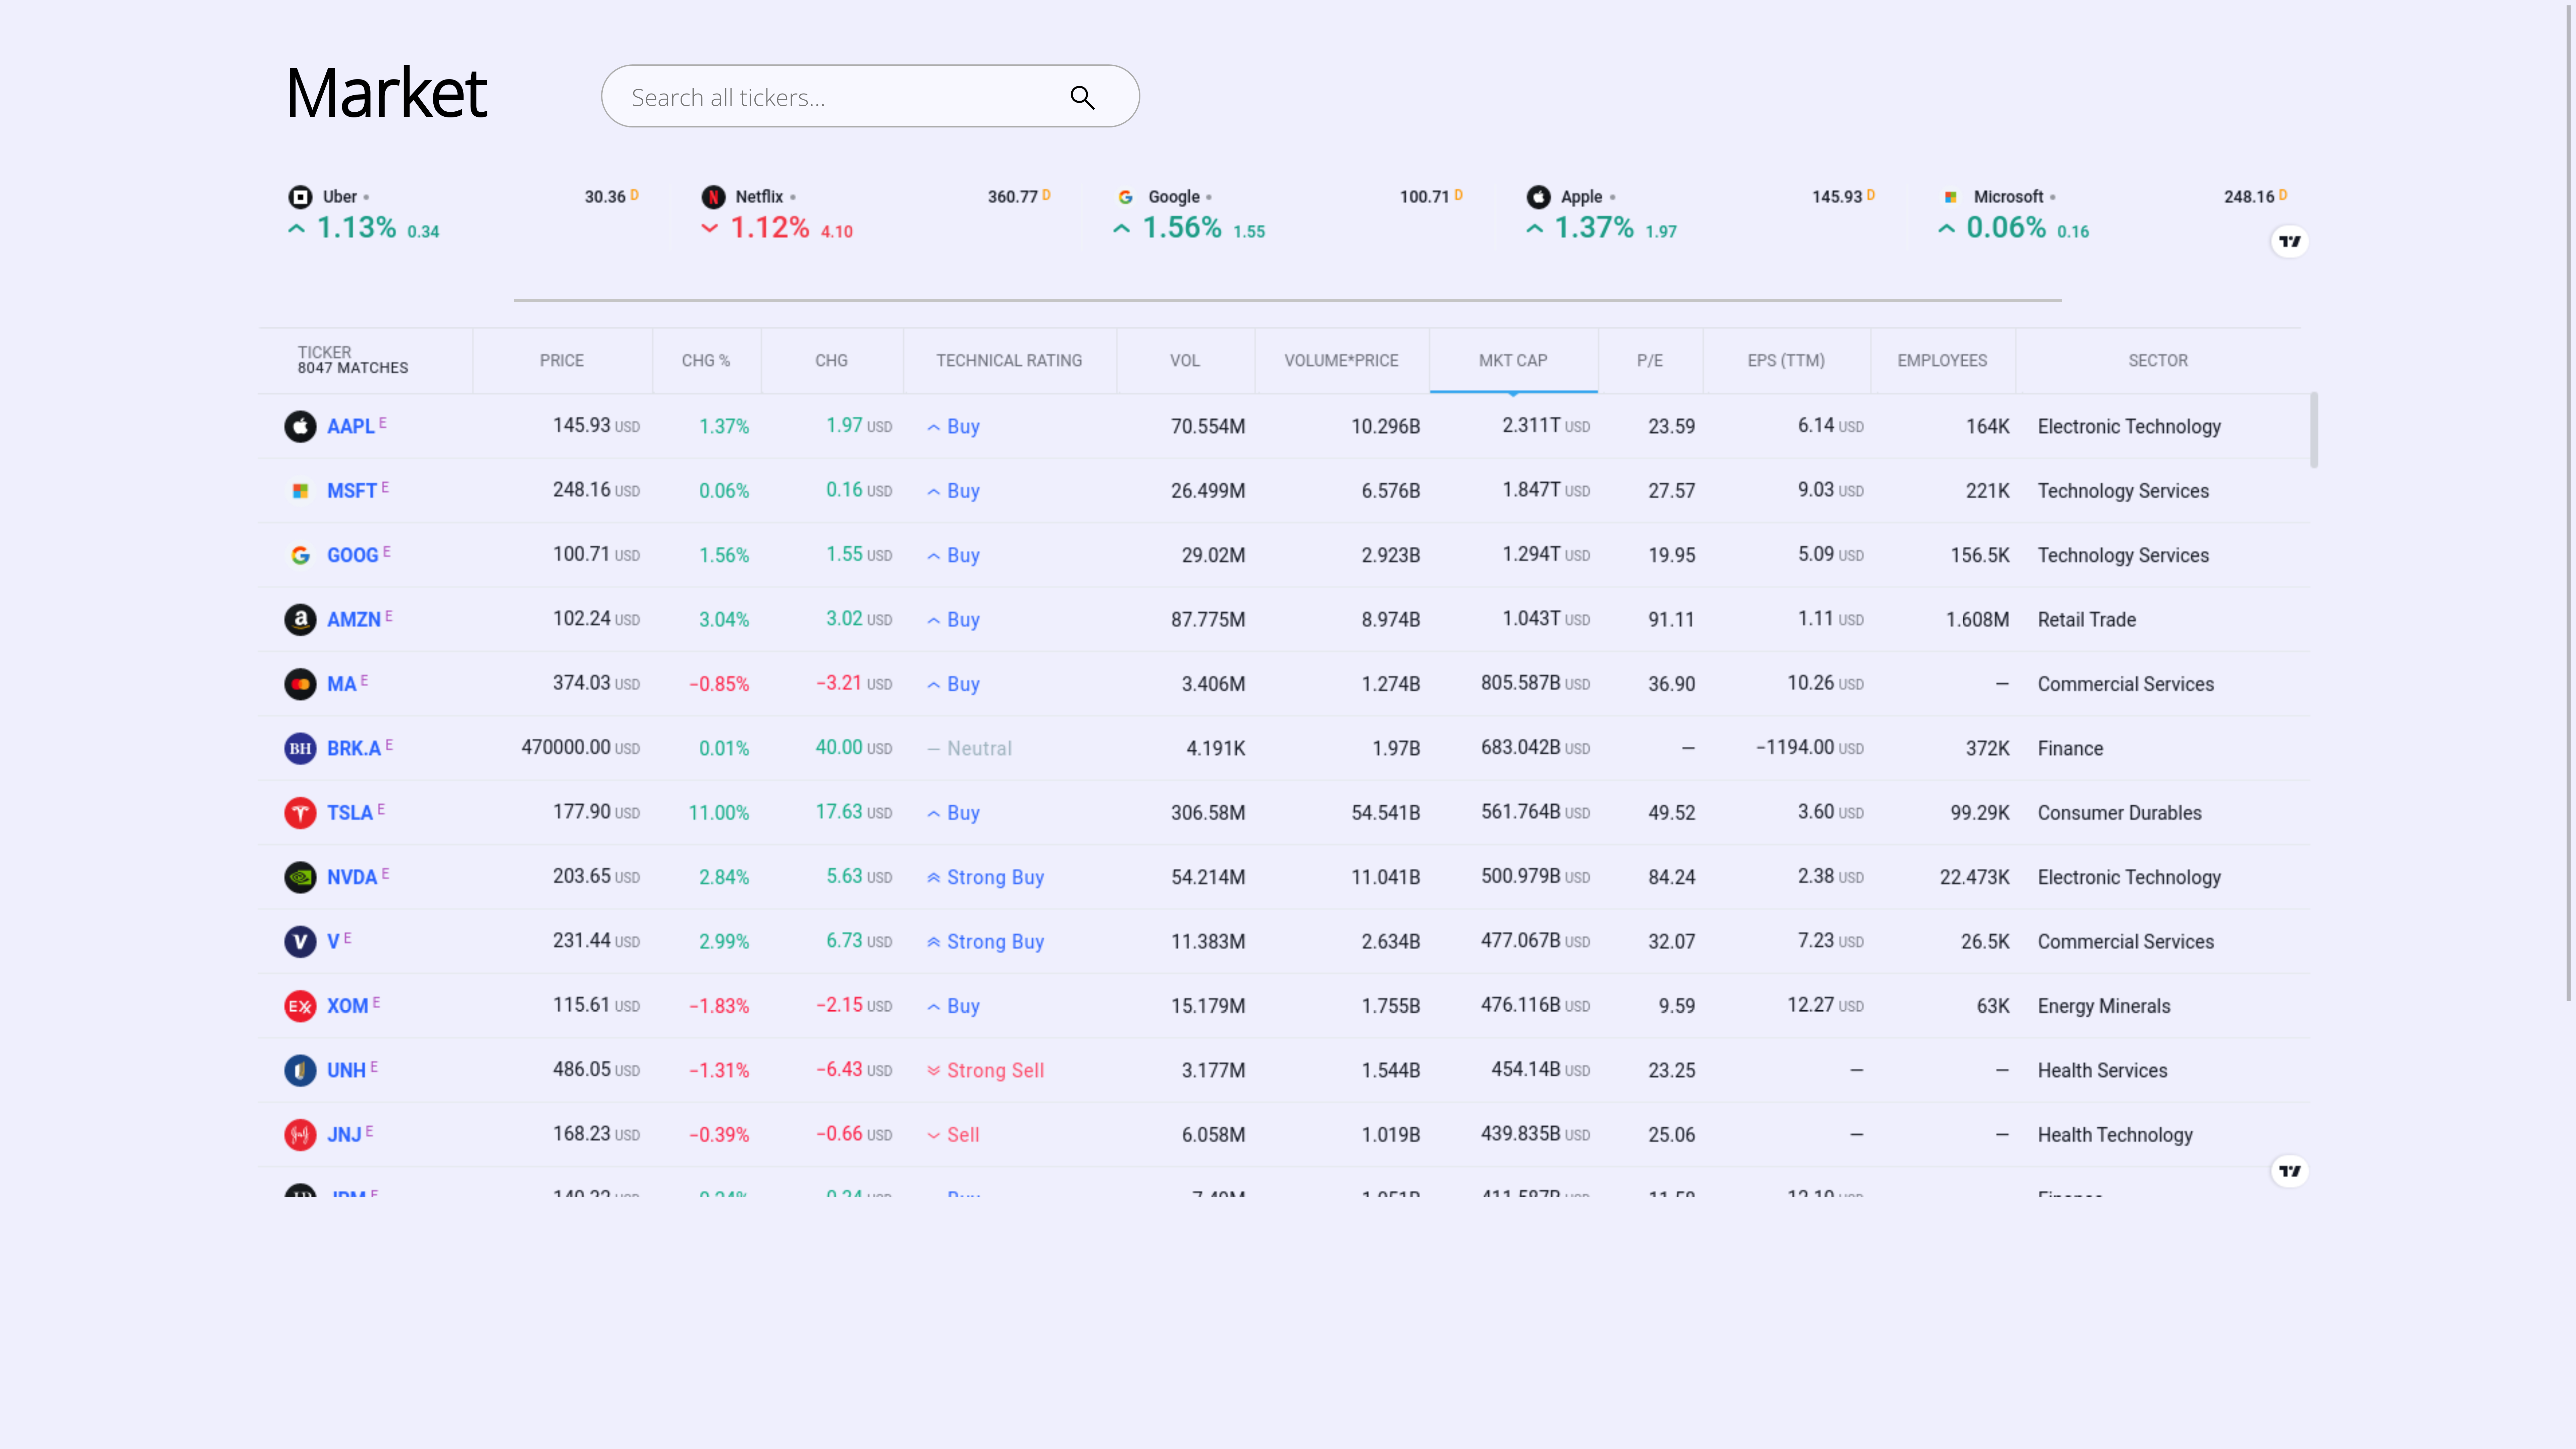Open the TSLA ticker link
Screen dimensions: 2576x1449
coord(350,813)
